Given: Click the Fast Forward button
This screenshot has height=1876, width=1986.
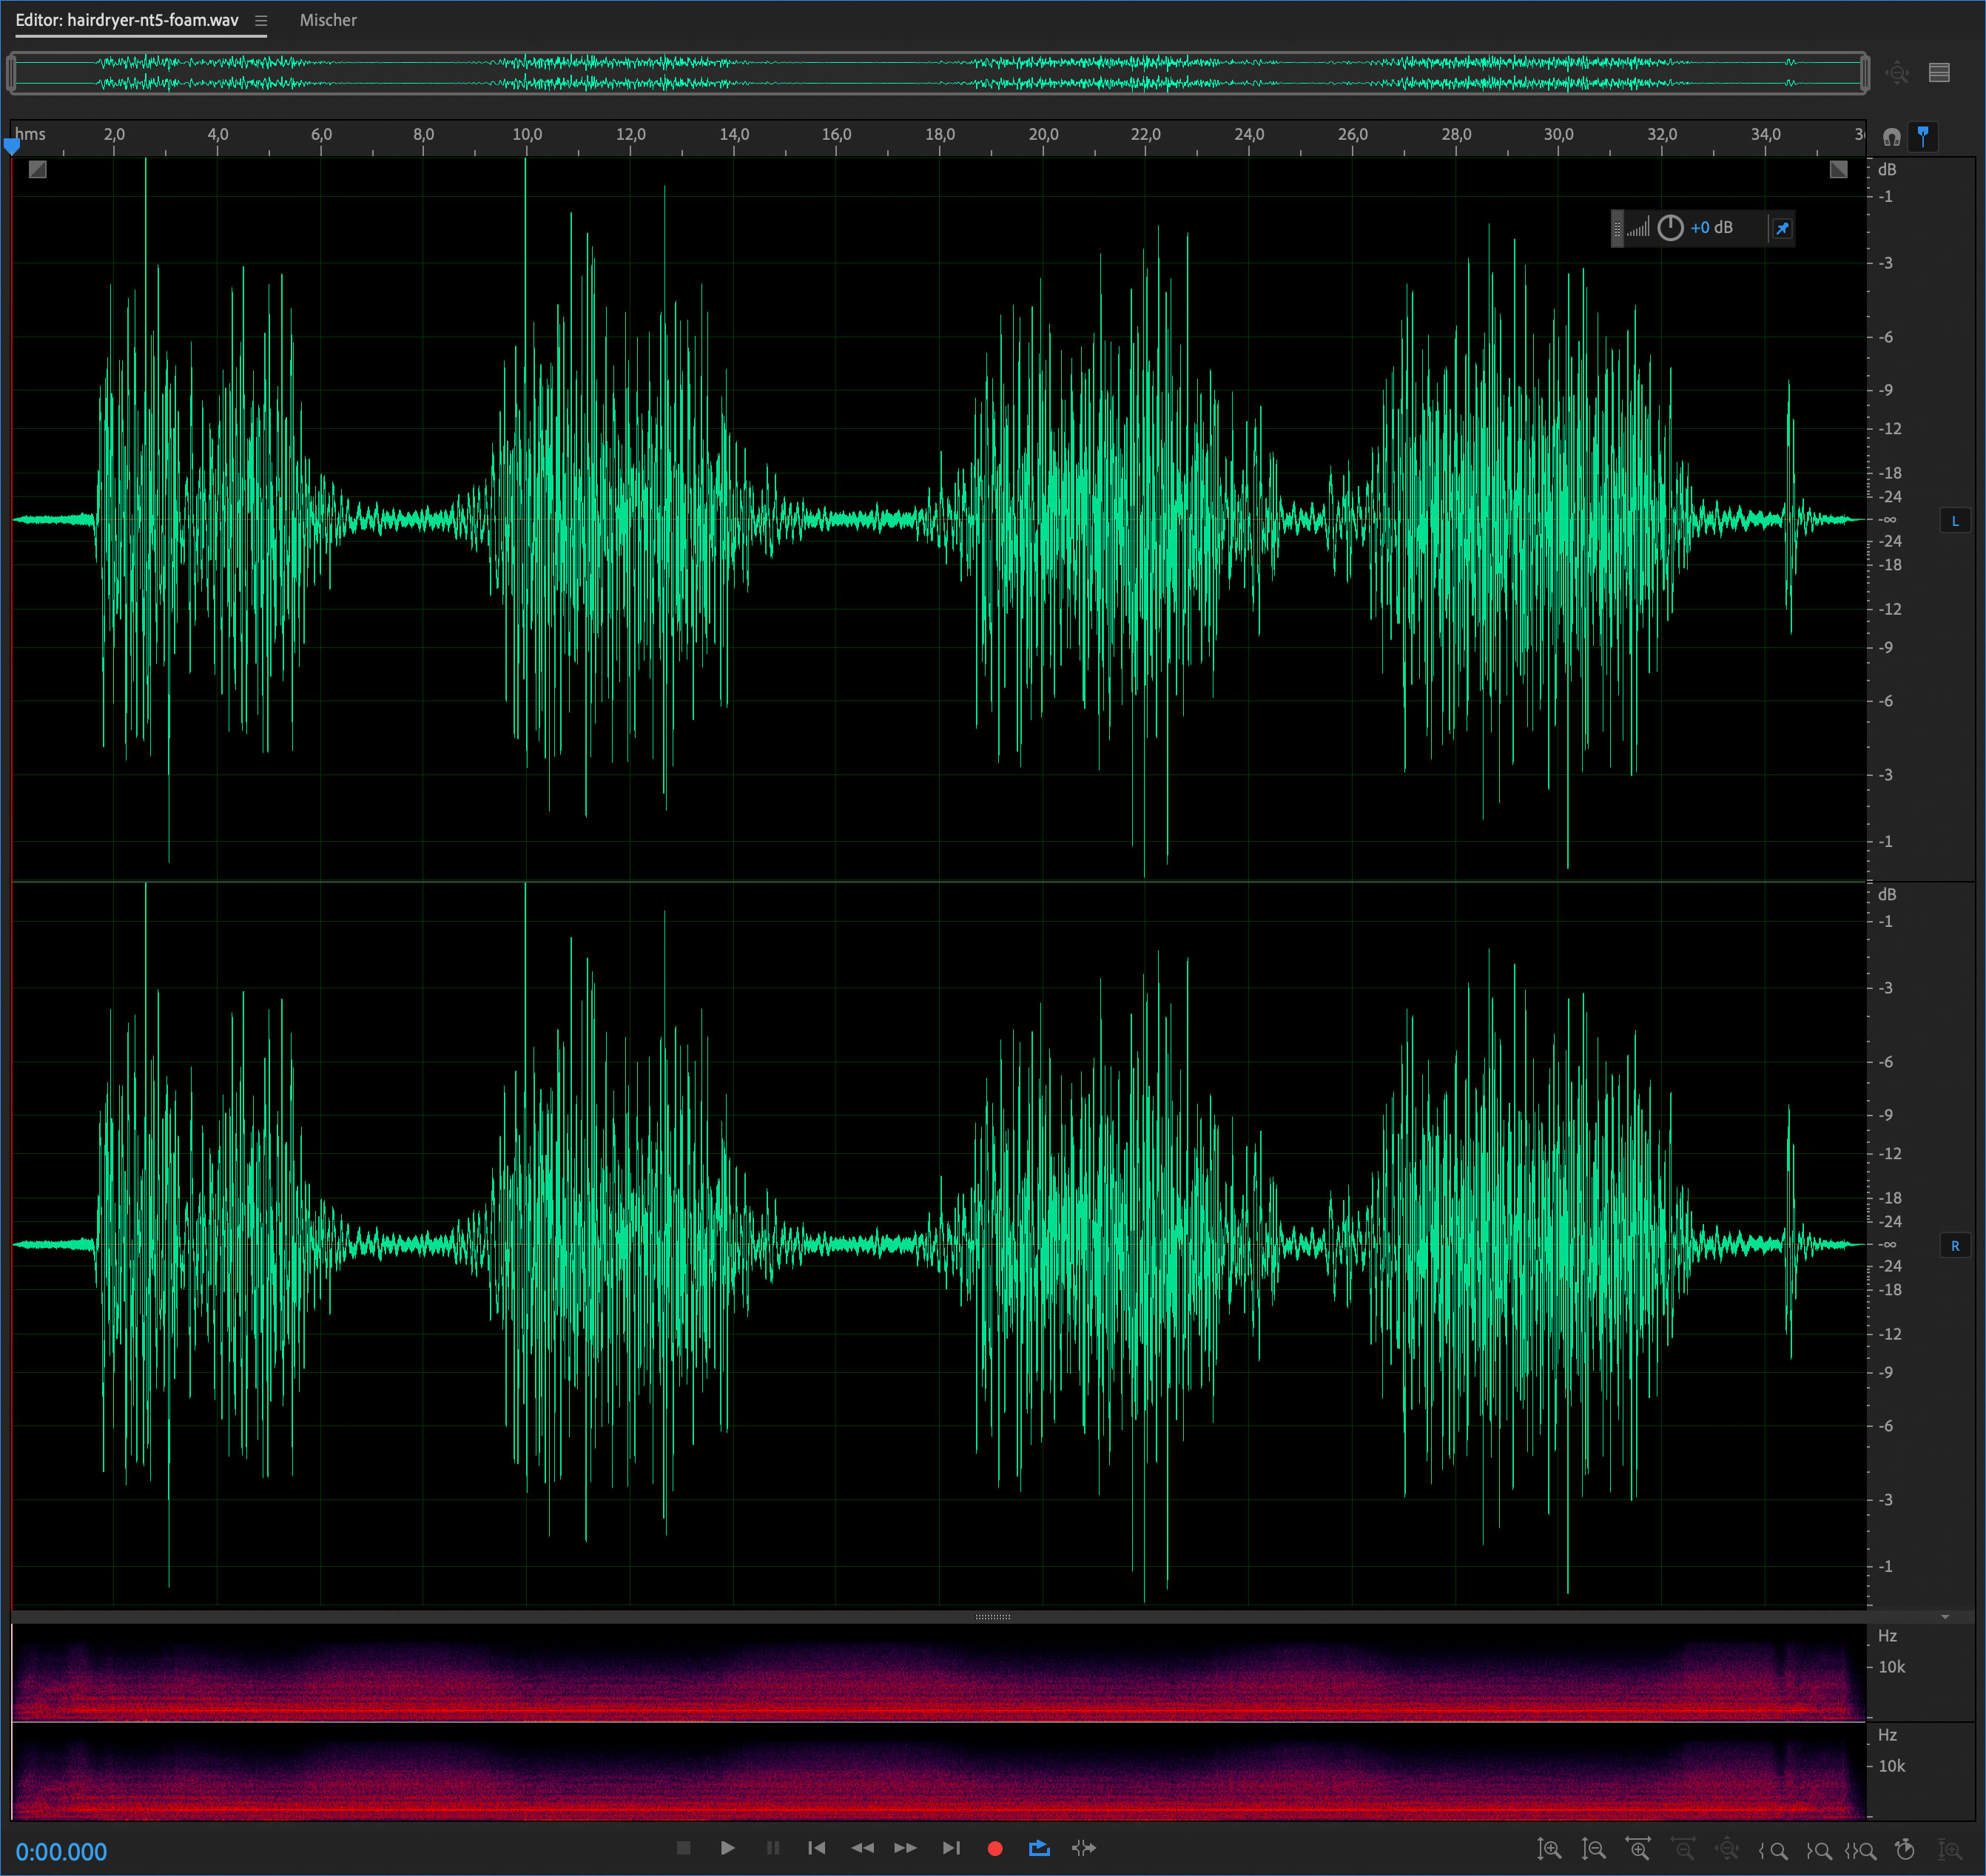Looking at the screenshot, I should click(x=905, y=1848).
